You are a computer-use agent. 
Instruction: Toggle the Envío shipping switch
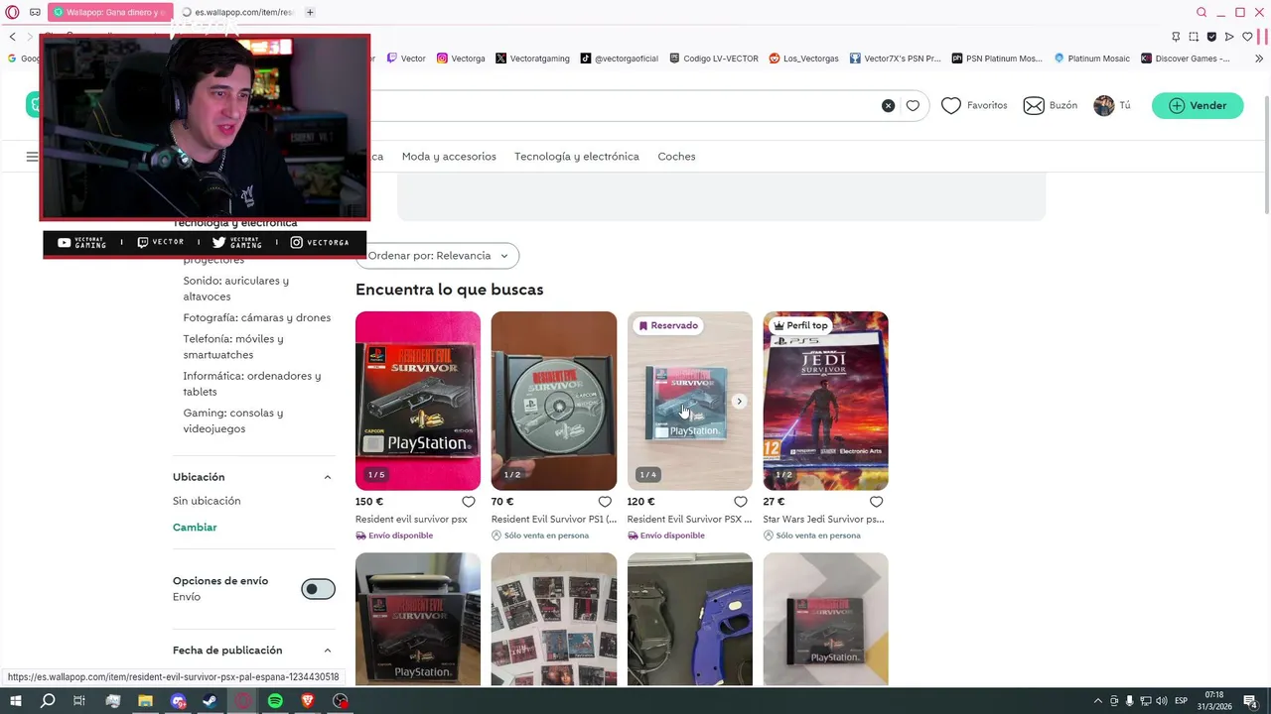(x=318, y=589)
